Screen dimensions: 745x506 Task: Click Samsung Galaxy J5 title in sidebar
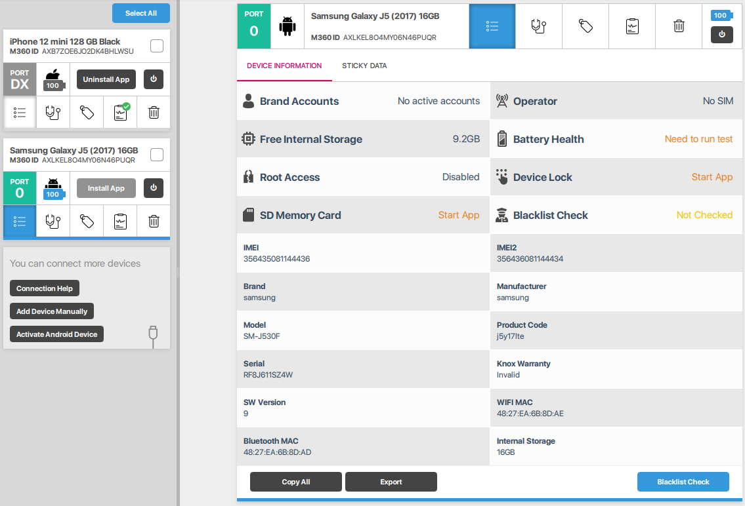click(74, 150)
